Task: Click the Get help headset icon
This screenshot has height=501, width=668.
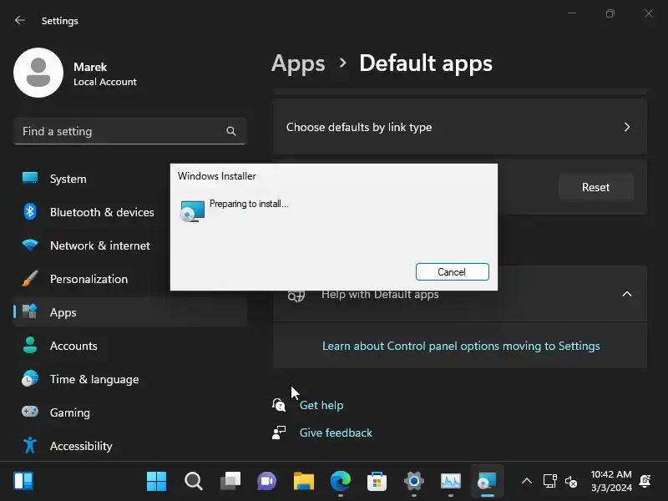Action: [279, 405]
